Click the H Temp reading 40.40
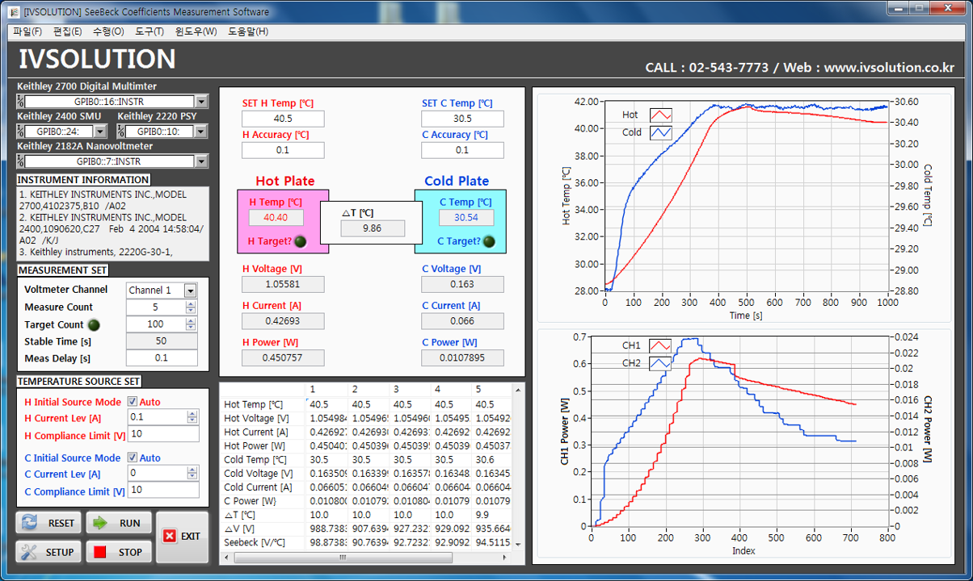The height and width of the screenshot is (581, 973). [276, 218]
